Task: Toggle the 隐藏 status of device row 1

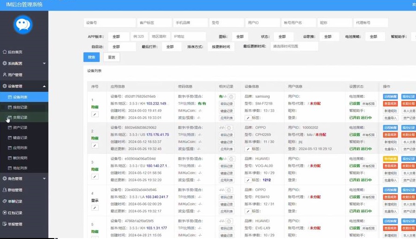Action: coord(95,106)
